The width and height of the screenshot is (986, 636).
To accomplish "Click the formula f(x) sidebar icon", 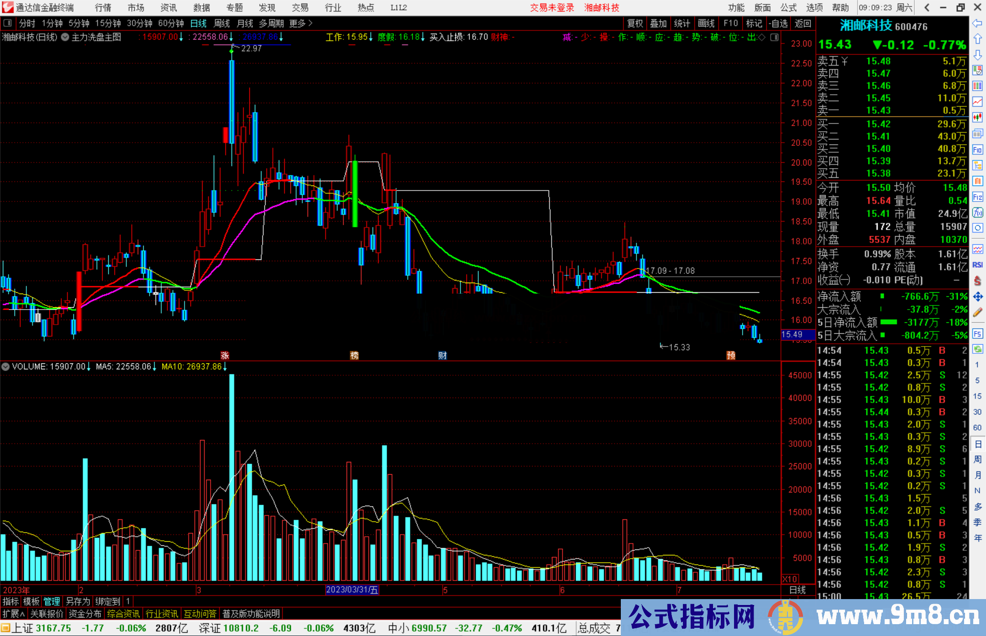I will point(977,212).
